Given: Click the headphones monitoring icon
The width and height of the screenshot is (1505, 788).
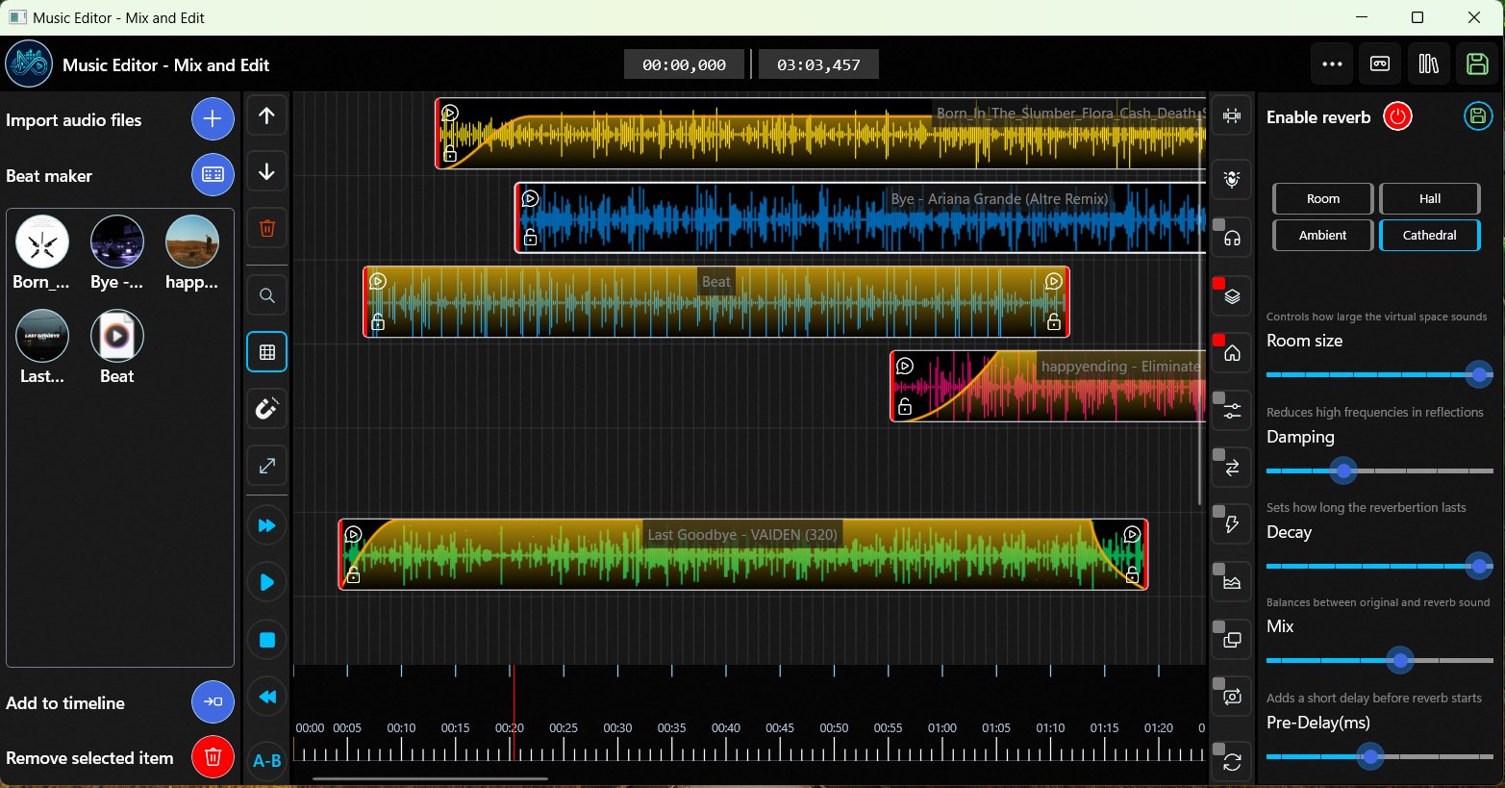Looking at the screenshot, I should pos(1232,237).
